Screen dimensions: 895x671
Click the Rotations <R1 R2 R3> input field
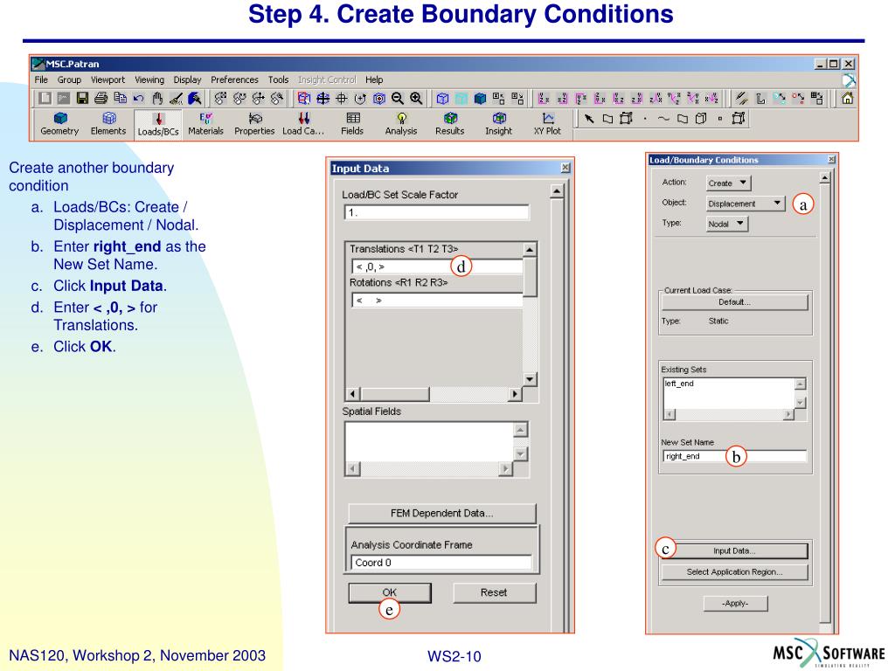tap(437, 301)
